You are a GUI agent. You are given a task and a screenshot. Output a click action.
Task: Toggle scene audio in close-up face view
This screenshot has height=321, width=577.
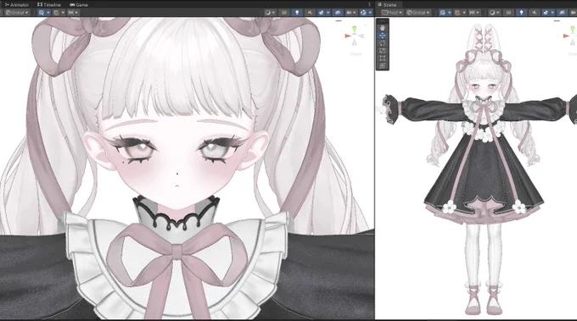click(x=310, y=13)
